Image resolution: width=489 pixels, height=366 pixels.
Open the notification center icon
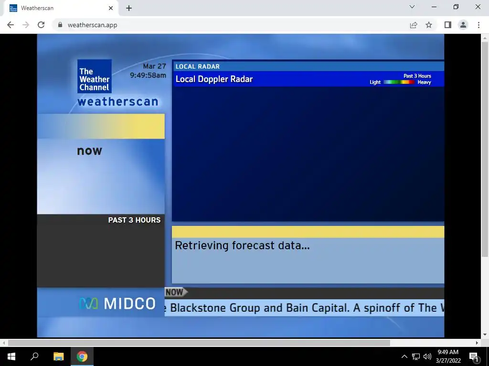click(474, 356)
